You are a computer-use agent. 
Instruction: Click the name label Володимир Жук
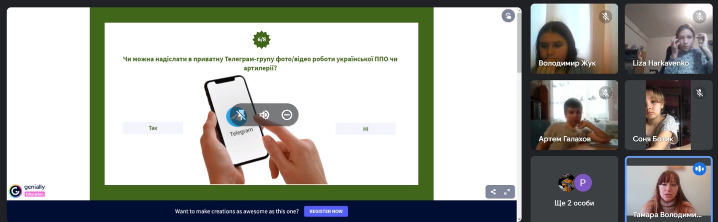pyautogui.click(x=567, y=63)
